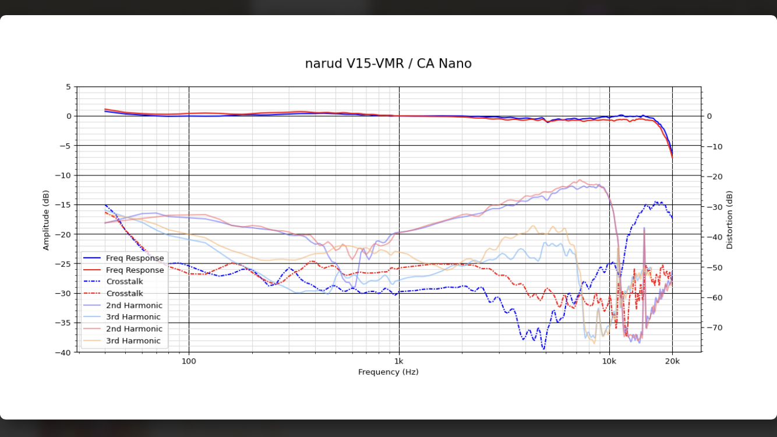Click the −25 amplitude axis tick label
Screen dimensions: 777x437
click(64, 264)
